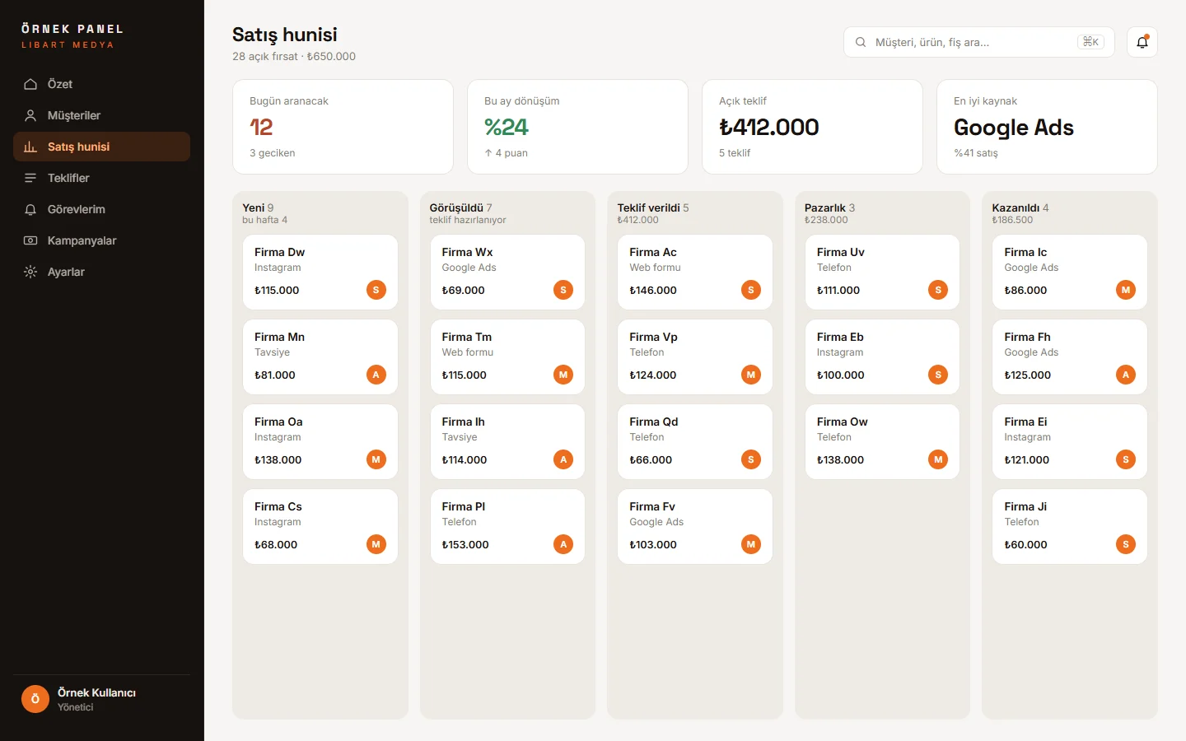
Task: Open the Ayarlar gear icon
Action: click(30, 272)
